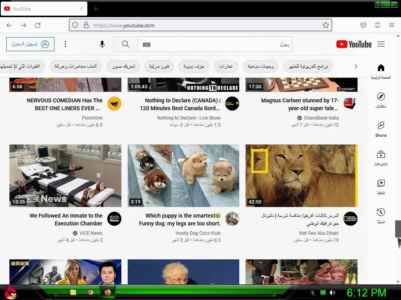Open Explore in the sidebar
The image size is (401, 300).
381,100
